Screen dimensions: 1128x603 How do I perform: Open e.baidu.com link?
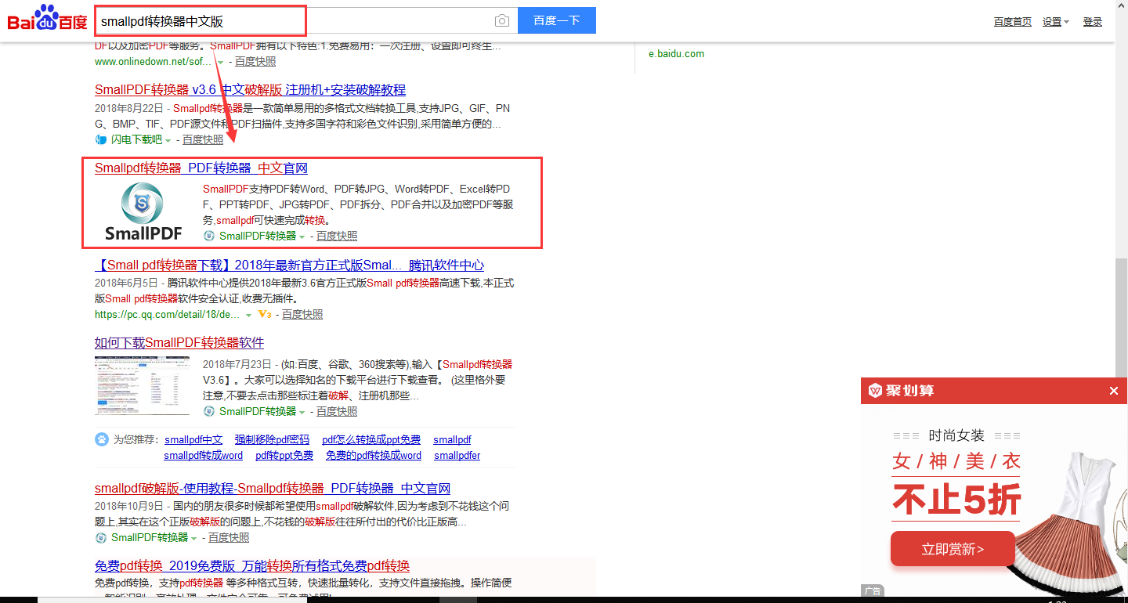(676, 54)
